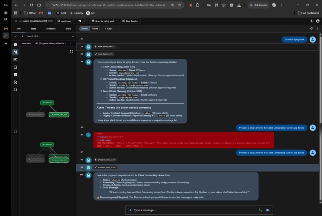Click the scan_dying_work response chip in event #3

(x=104, y=54)
